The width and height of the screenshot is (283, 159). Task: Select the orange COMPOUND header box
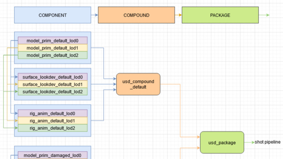136,15
